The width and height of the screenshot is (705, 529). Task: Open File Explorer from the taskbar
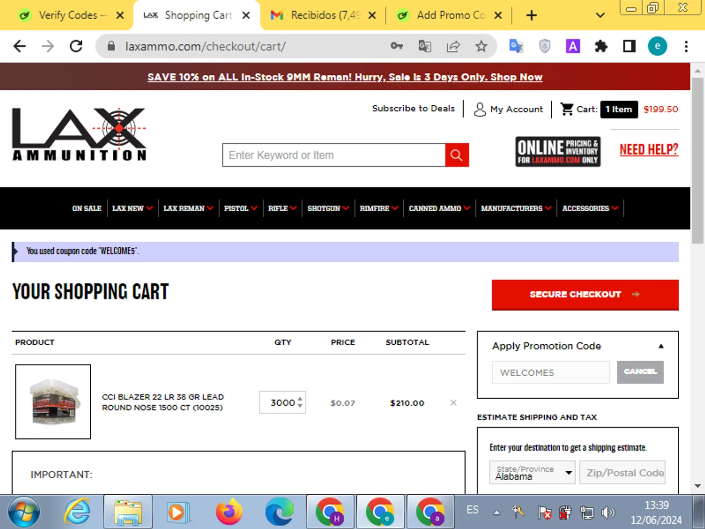coord(128,512)
